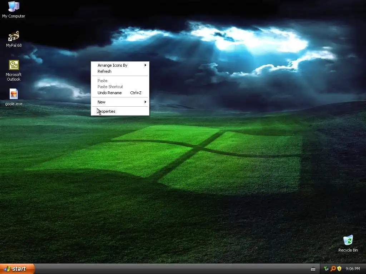The width and height of the screenshot is (366, 274).
Task: Select the Microsoft Outlook desktop icon
Action: point(14,71)
